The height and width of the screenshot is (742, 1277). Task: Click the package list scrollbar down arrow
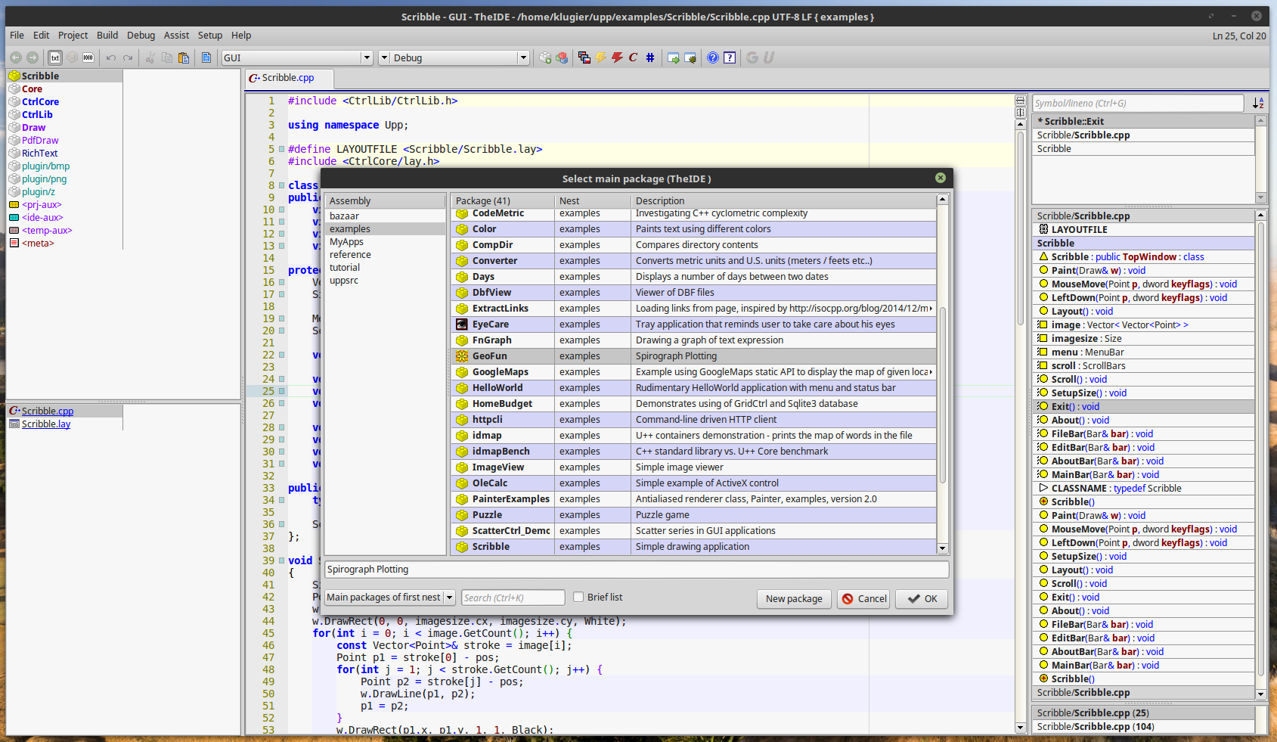click(942, 548)
